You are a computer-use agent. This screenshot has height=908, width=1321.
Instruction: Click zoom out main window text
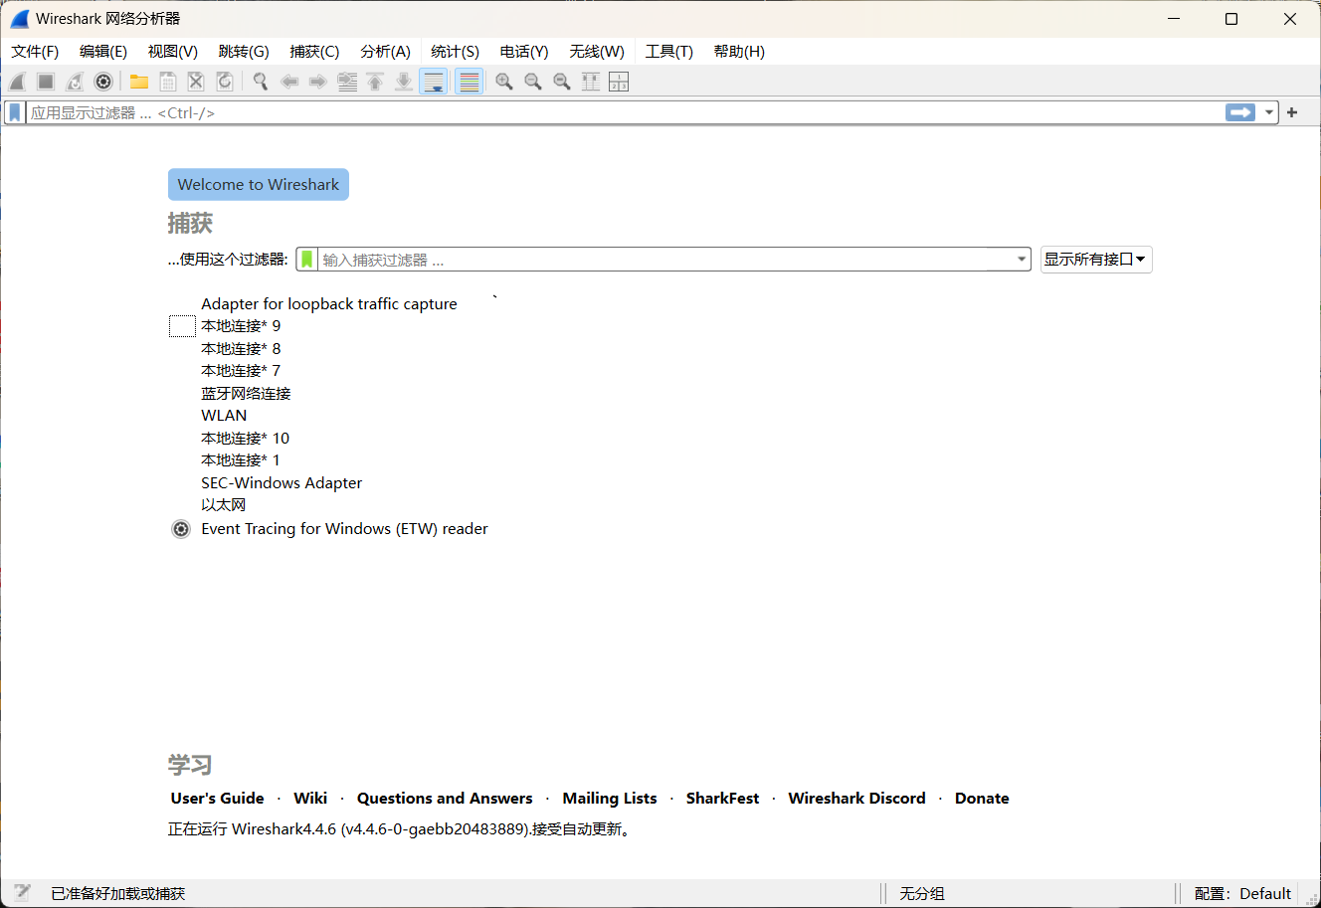point(533,82)
